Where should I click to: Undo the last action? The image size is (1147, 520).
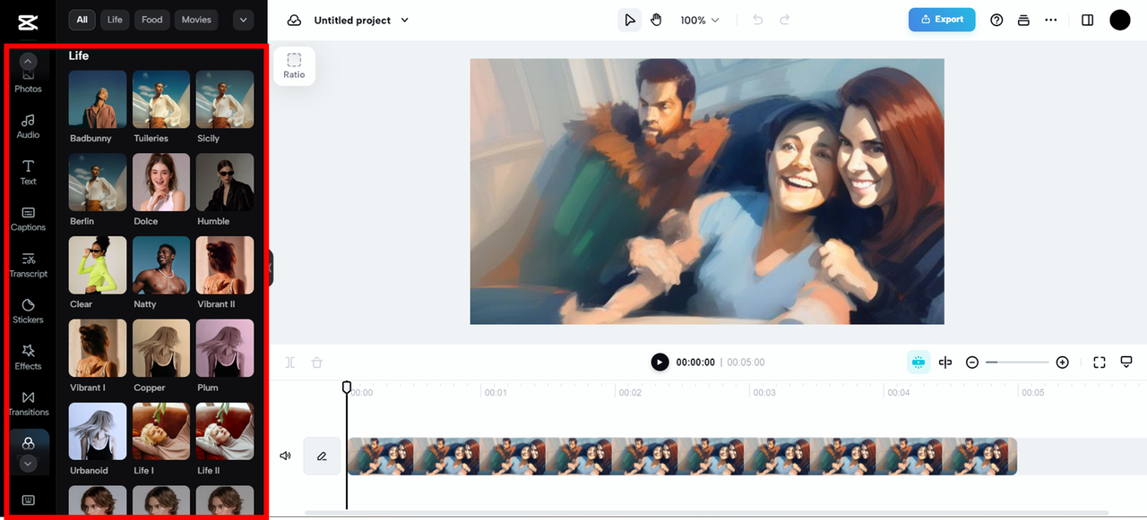(758, 20)
